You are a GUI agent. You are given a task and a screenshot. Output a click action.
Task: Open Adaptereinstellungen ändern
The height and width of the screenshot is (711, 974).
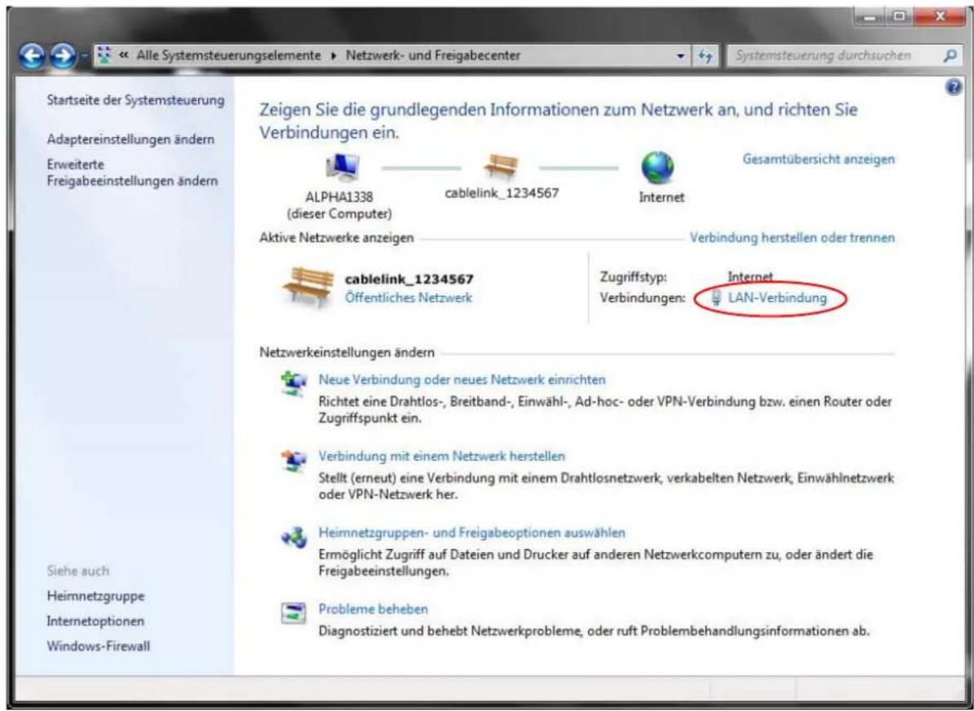[x=130, y=139]
